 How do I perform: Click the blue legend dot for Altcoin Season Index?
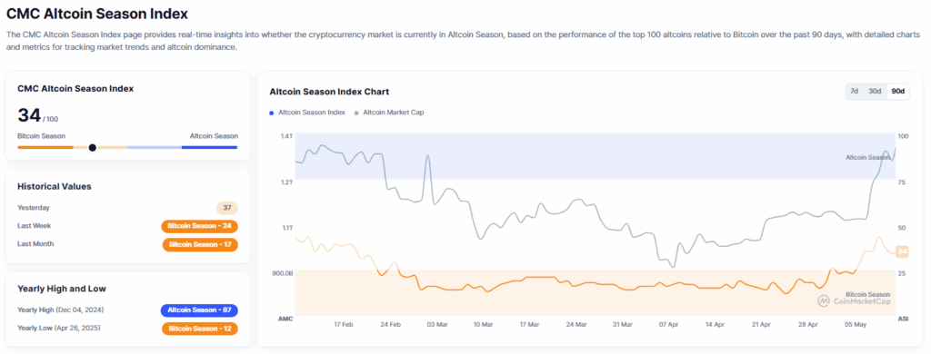(x=271, y=112)
